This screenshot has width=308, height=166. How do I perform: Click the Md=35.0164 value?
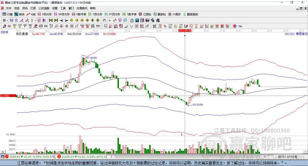[x=74, y=34]
